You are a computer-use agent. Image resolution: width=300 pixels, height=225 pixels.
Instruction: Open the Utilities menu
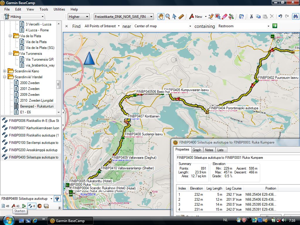(x=59, y=9)
